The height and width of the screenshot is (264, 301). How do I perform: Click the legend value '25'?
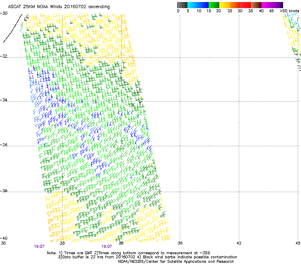pyautogui.click(x=230, y=11)
